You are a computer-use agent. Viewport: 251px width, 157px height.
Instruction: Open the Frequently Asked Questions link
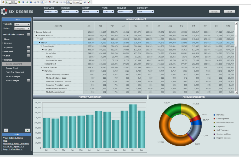(16, 144)
